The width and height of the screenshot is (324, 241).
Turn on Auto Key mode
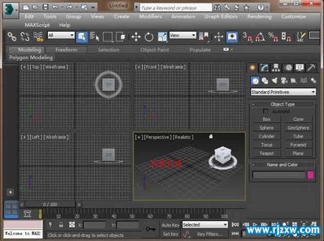click(170, 225)
